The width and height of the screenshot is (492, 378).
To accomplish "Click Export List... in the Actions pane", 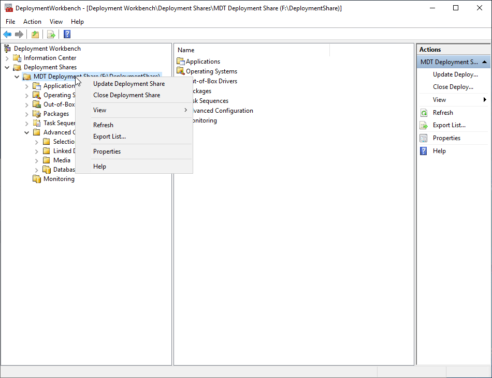I will pyautogui.click(x=449, y=125).
